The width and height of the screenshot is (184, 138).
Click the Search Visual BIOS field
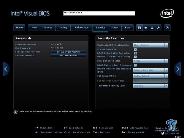(x=99, y=13)
